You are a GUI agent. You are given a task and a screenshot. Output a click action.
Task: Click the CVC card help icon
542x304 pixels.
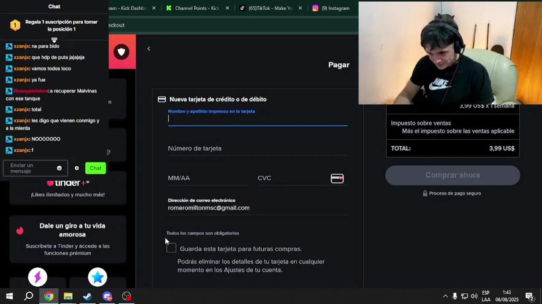(x=337, y=179)
